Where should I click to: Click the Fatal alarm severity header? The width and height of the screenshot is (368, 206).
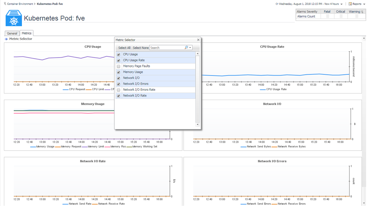coord(327,11)
